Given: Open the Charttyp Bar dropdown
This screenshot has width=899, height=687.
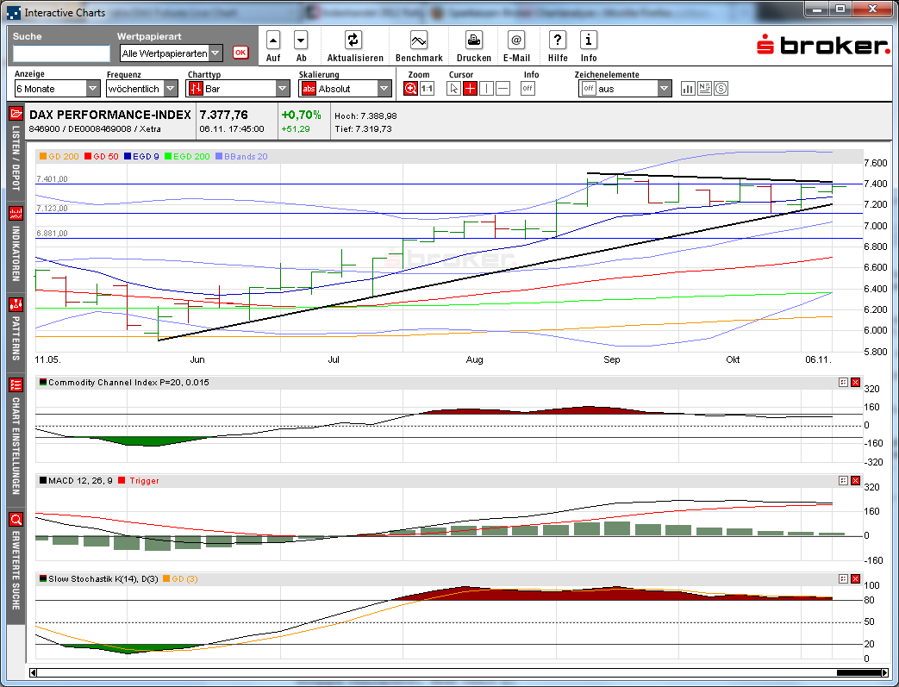Looking at the screenshot, I should click(x=281, y=88).
